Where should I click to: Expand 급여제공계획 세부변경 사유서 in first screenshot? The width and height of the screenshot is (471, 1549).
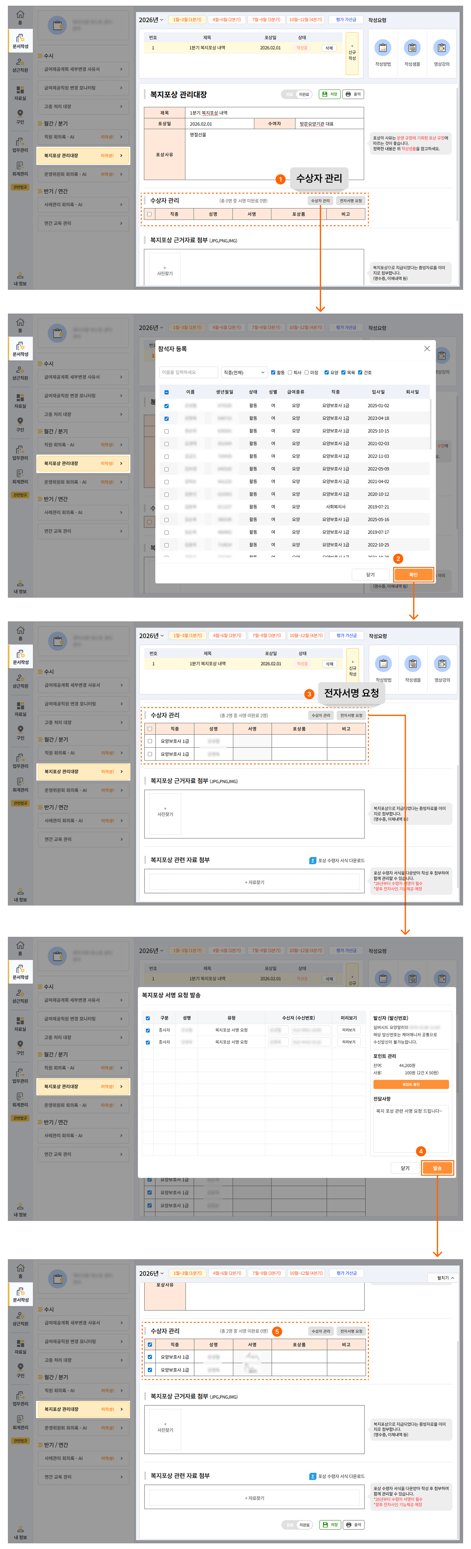(x=83, y=69)
